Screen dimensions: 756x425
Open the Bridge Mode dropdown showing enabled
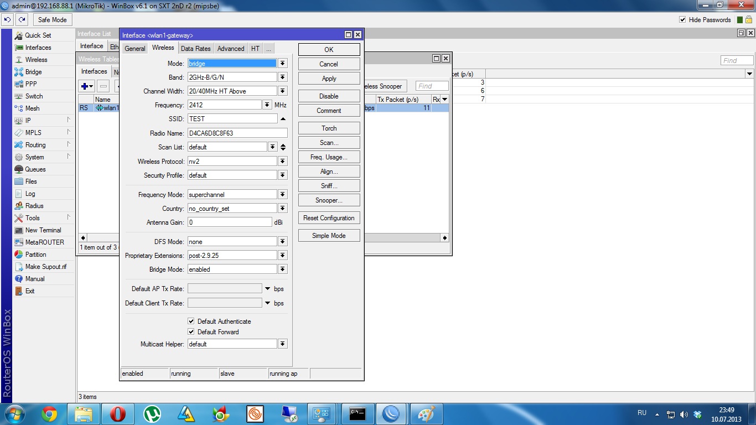pyautogui.click(x=283, y=269)
